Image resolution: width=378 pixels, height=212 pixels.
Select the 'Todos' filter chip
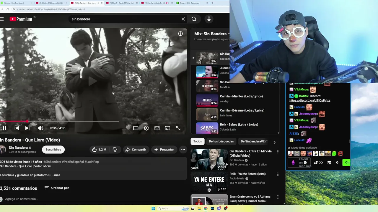[x=198, y=141]
